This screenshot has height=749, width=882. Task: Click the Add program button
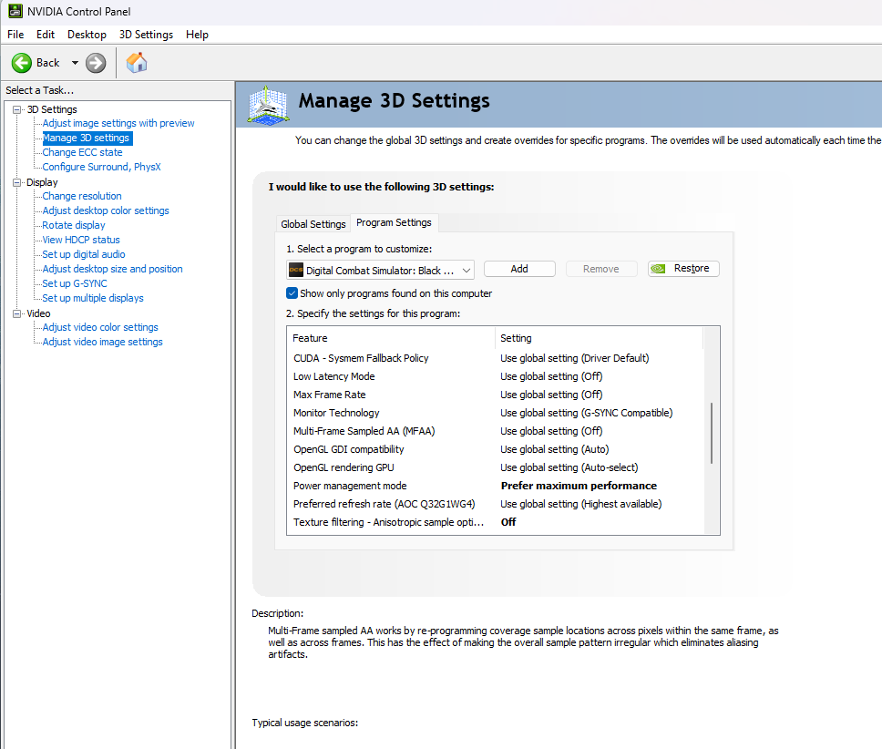coord(519,269)
